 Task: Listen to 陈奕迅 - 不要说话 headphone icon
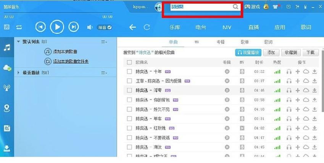coord(289,138)
